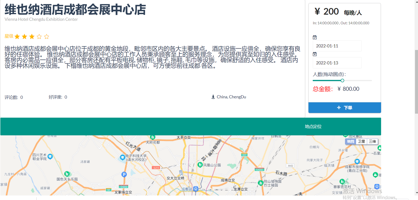418x200 pixels.
Task: Click the check-out date field 2022-01-13
Action: coord(337,63)
